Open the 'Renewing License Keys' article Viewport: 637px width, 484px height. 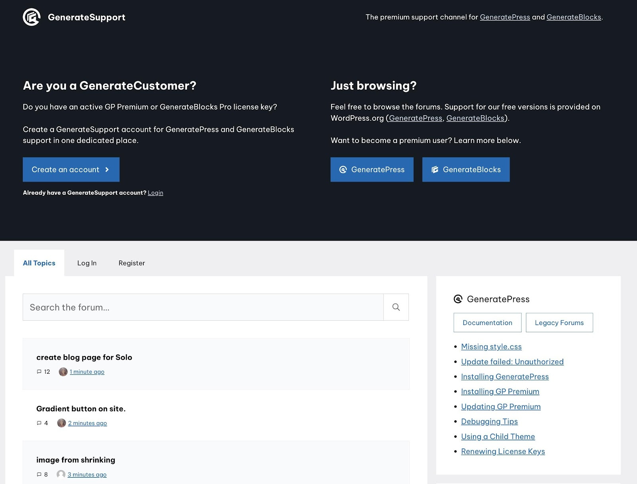click(x=503, y=451)
